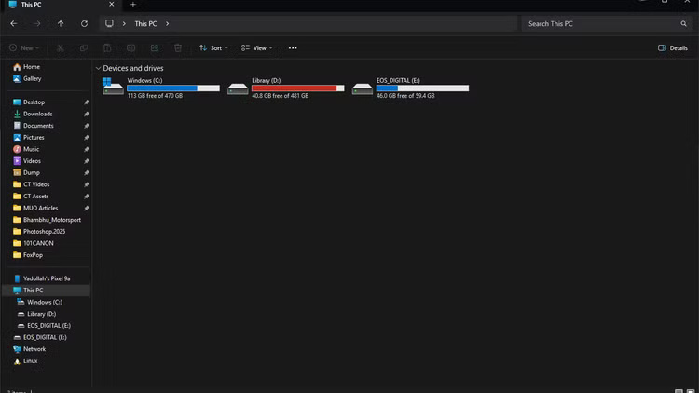Close the This PC tab
This screenshot has height=393, width=699.
tap(112, 4)
